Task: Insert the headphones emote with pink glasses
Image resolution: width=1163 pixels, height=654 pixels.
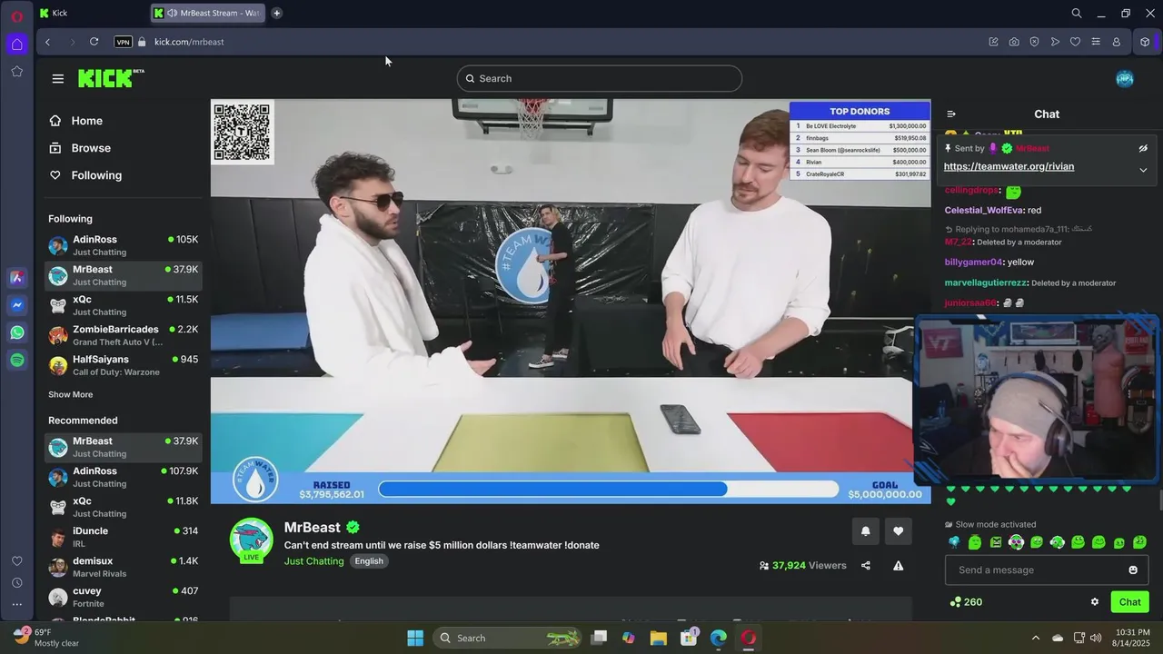Action: click(1016, 542)
